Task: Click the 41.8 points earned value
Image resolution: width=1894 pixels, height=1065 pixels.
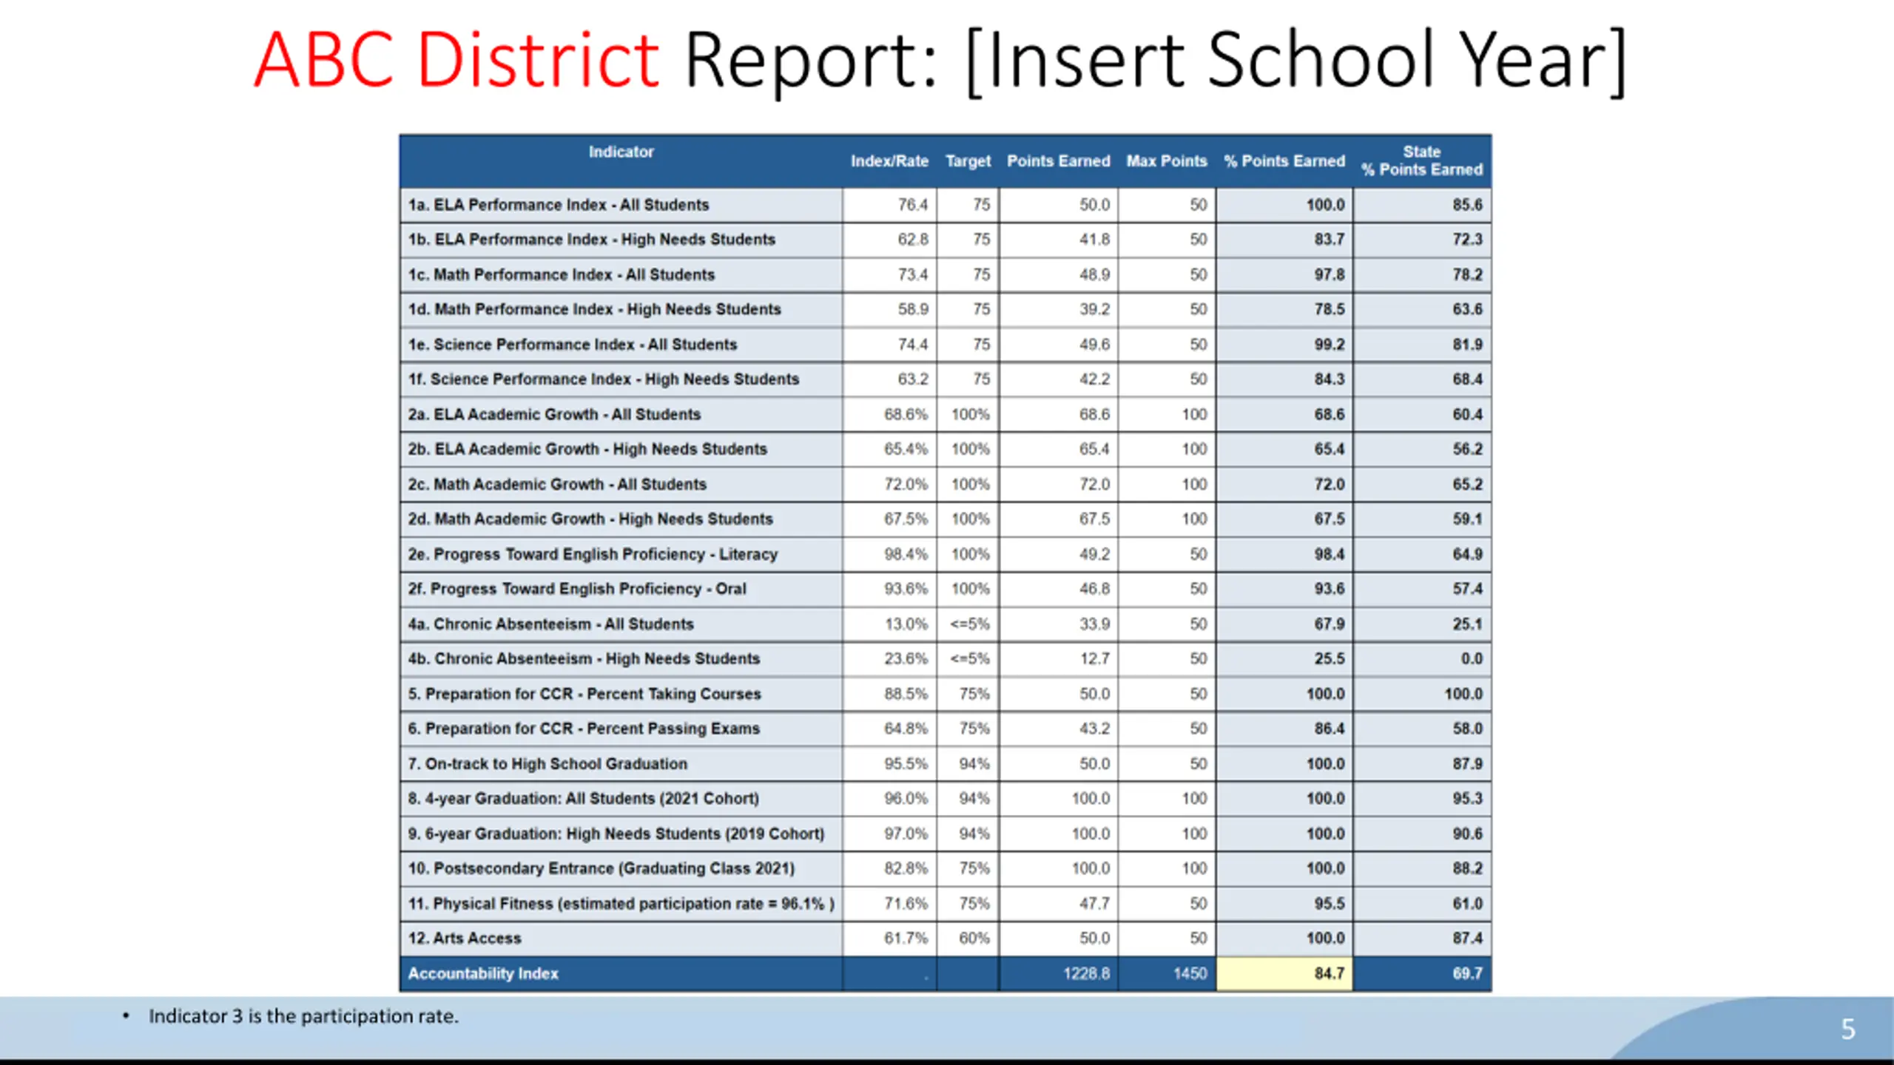Action: coord(1094,240)
